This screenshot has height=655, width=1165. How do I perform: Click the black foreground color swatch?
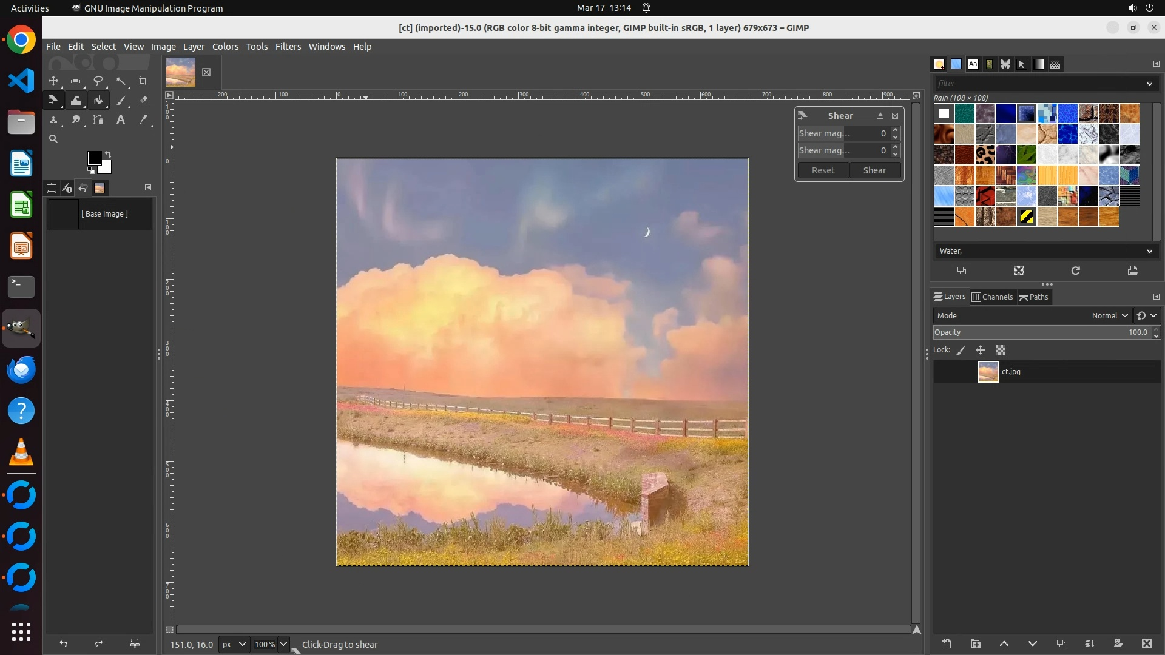click(94, 158)
